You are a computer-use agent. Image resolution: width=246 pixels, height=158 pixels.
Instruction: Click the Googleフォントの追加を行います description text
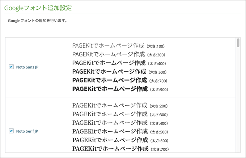pos(38,21)
